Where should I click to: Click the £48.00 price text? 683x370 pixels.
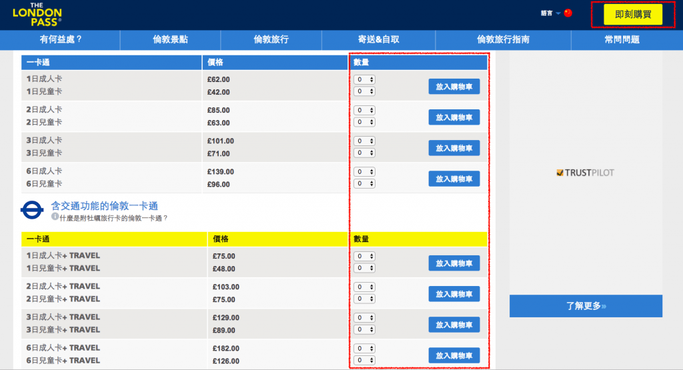click(x=224, y=269)
